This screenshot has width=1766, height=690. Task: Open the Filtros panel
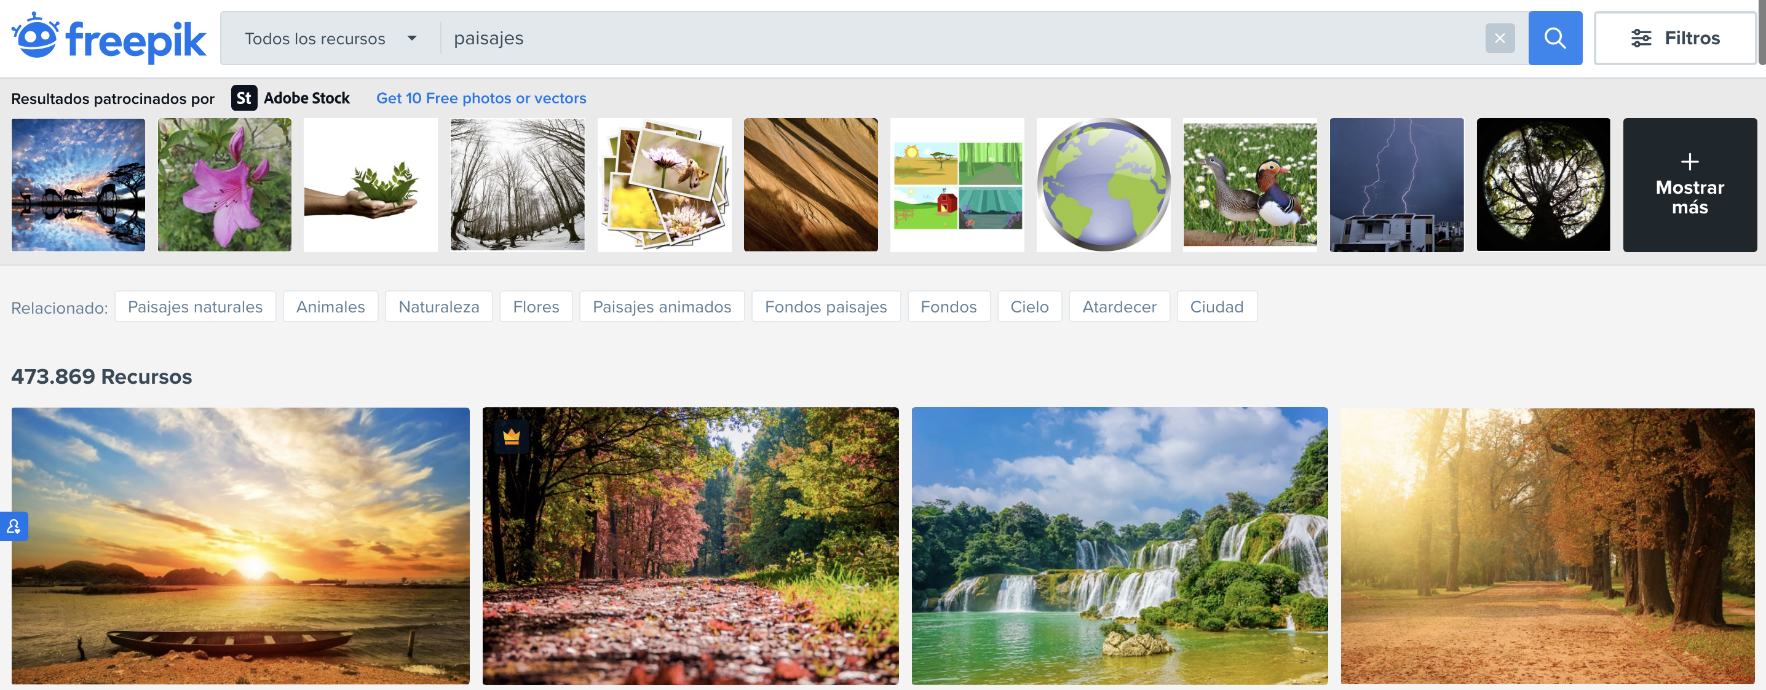pos(1675,38)
